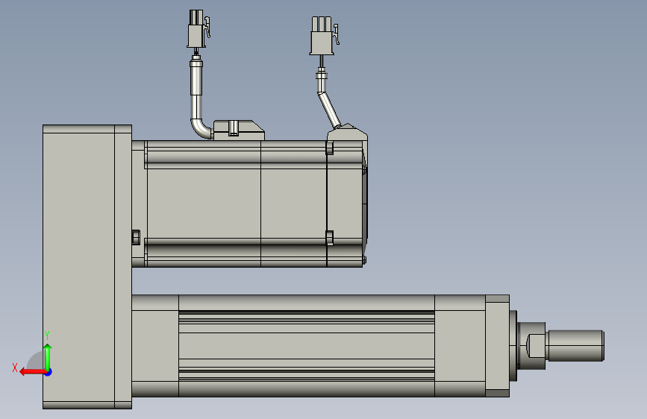Click the blue Z axis dot at the triad origin

click(49, 372)
